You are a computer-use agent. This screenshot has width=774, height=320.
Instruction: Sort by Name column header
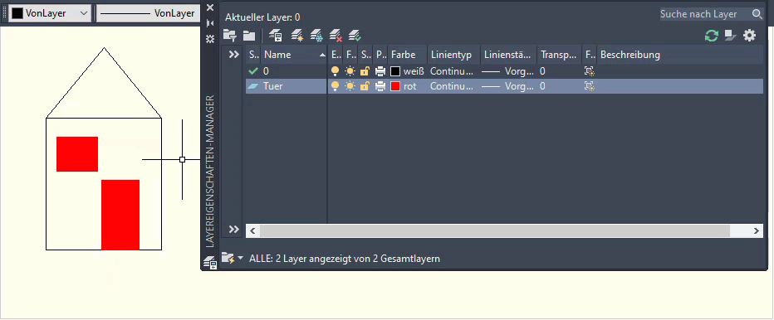[x=295, y=54]
